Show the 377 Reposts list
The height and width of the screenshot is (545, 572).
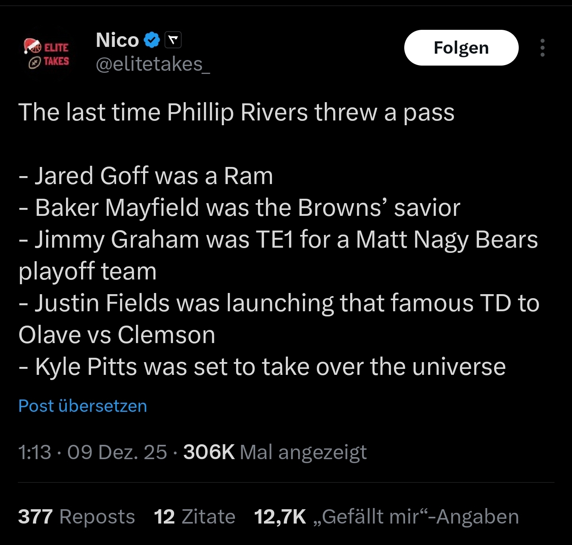click(x=76, y=517)
